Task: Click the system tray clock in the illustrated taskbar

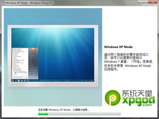Action: click(92, 80)
